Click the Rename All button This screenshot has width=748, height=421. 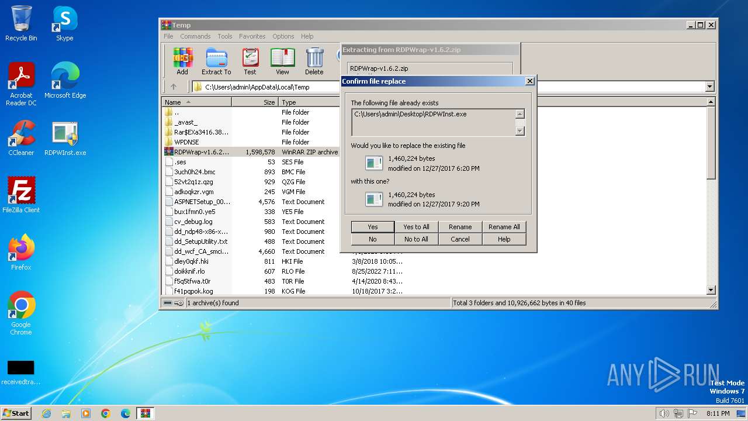504,227
